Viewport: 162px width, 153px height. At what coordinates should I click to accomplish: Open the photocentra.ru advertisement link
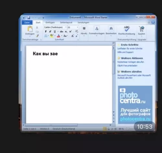click(x=135, y=119)
